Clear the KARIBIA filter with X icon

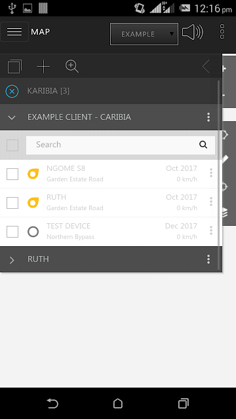[12, 91]
